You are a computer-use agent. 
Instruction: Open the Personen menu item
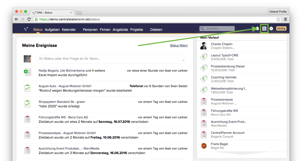(90, 30)
